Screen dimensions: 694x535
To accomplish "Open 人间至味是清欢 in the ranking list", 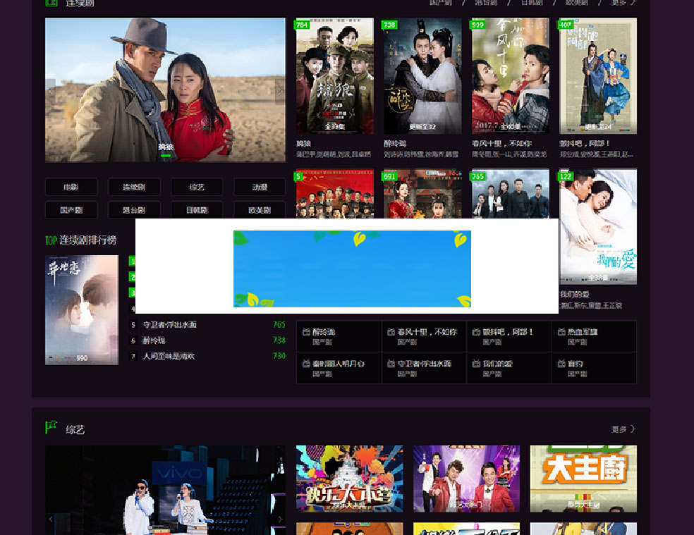I will point(169,357).
